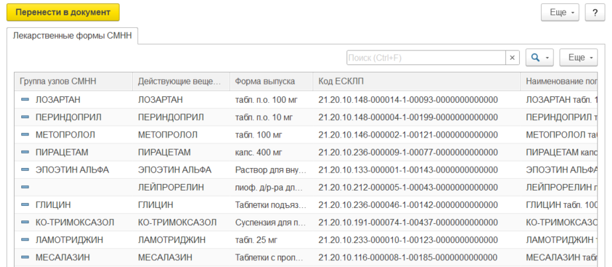Click the row icon beside КО-ТРИМОКСАЗОЛ
Image resolution: width=612 pixels, height=267 pixels.
pos(26,222)
